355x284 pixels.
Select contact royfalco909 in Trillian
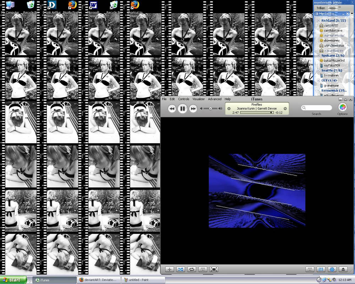point(332,65)
